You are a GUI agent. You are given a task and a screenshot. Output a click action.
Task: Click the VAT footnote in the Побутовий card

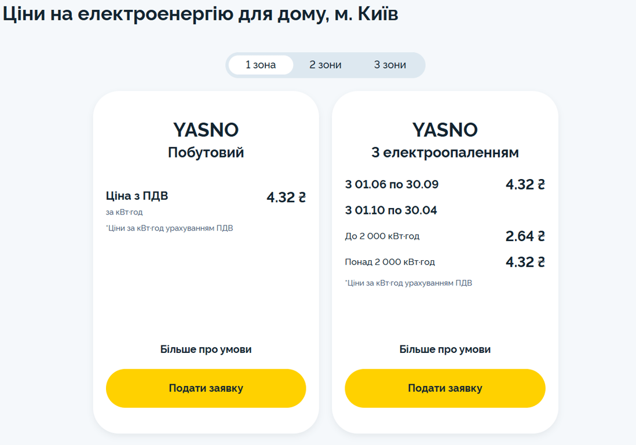[x=169, y=228]
